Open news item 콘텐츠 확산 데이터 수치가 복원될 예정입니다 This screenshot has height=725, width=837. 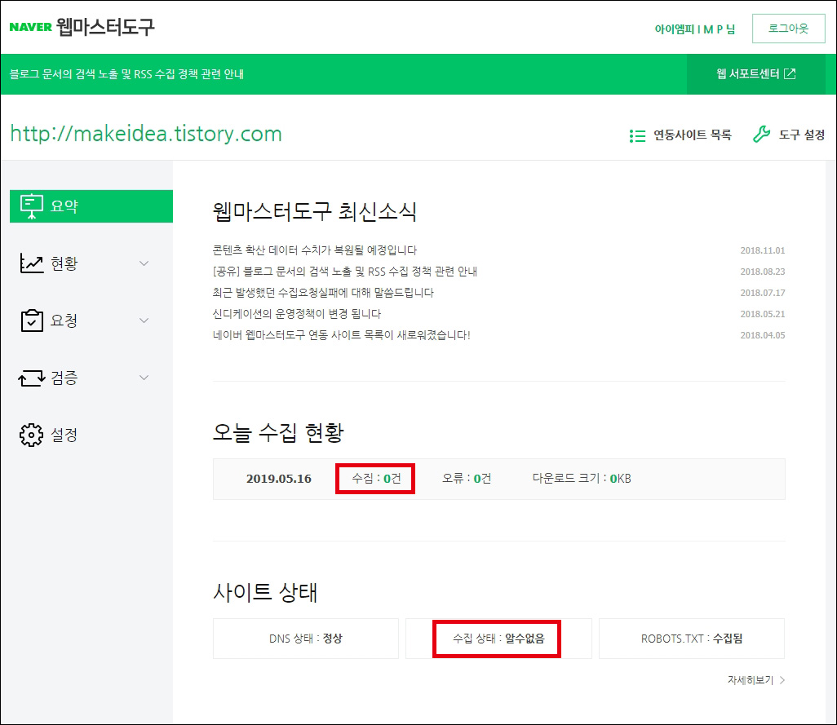(x=314, y=250)
